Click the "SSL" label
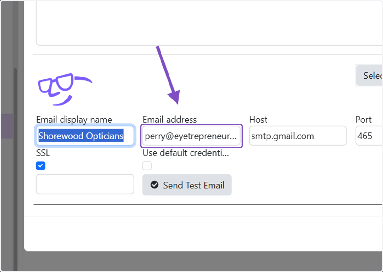The height and width of the screenshot is (272, 383). pyautogui.click(x=43, y=153)
